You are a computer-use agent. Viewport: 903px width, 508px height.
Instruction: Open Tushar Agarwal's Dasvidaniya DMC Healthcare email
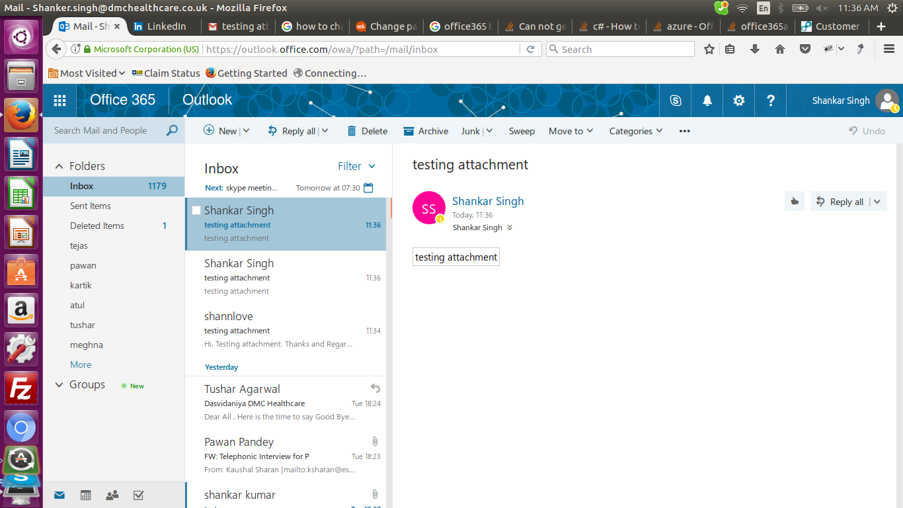286,403
